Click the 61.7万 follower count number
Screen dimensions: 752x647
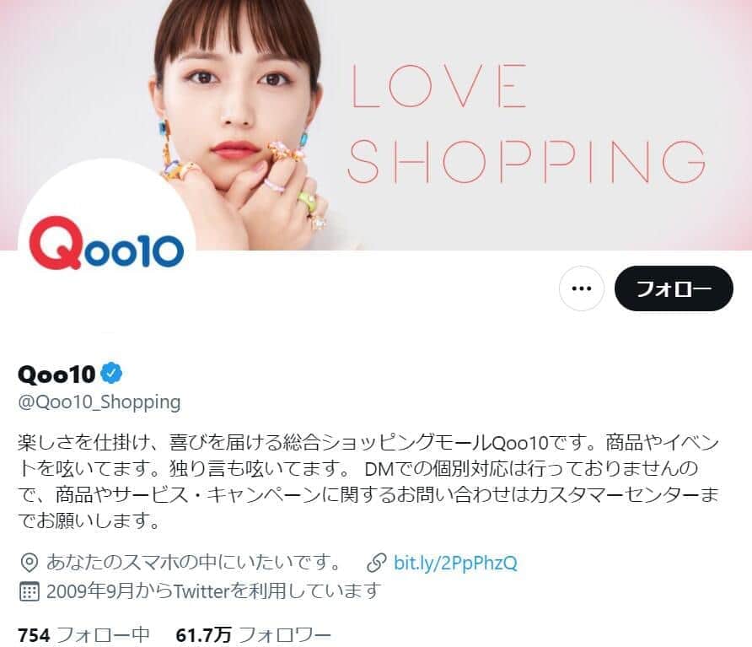coord(203,635)
